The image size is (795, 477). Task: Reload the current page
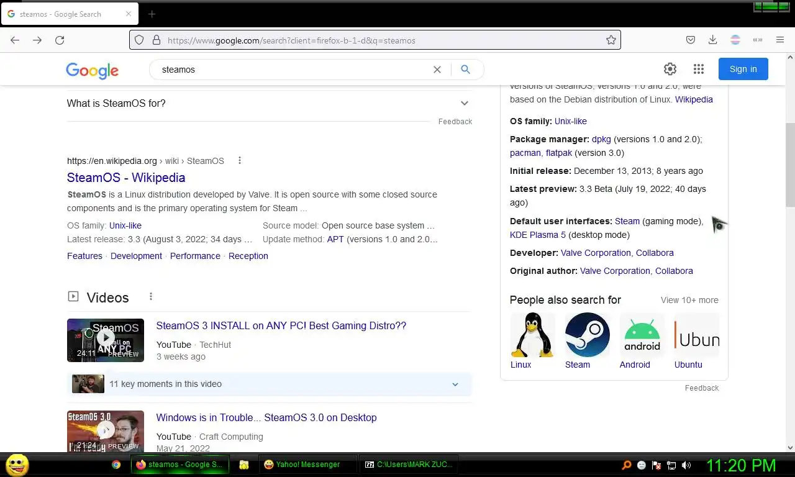point(60,40)
